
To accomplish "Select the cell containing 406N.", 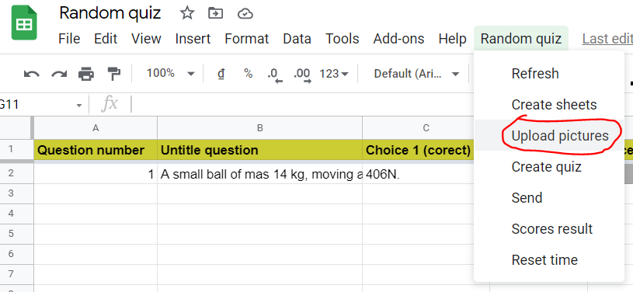I will tap(419, 174).
